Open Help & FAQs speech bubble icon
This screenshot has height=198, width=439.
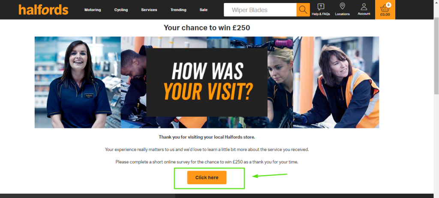point(321,7)
